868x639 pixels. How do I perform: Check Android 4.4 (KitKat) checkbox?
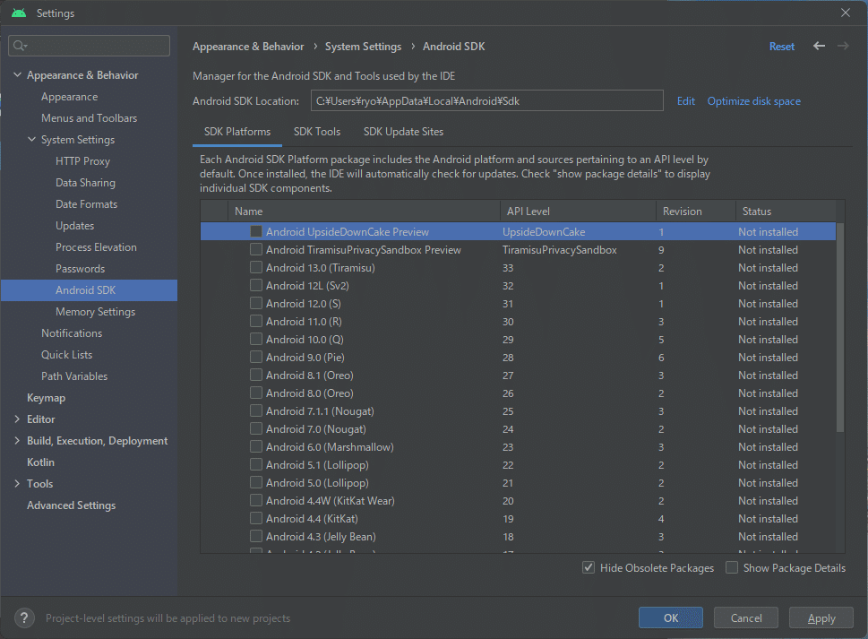coord(256,518)
